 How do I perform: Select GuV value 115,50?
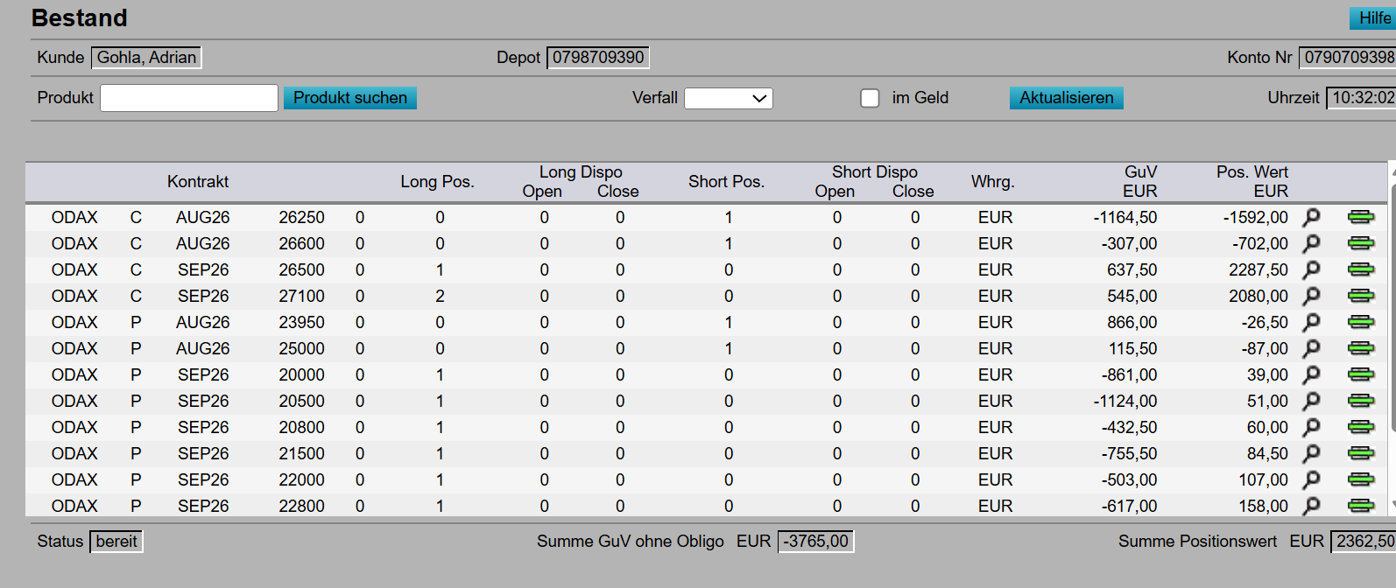point(1132,348)
